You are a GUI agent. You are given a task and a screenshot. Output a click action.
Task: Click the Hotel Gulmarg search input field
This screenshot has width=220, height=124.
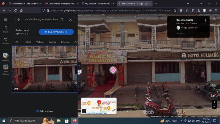click(41, 20)
